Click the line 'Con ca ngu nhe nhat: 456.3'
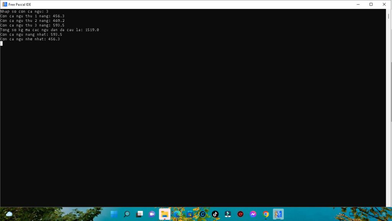Screen dimensions: 392x221 30,39
